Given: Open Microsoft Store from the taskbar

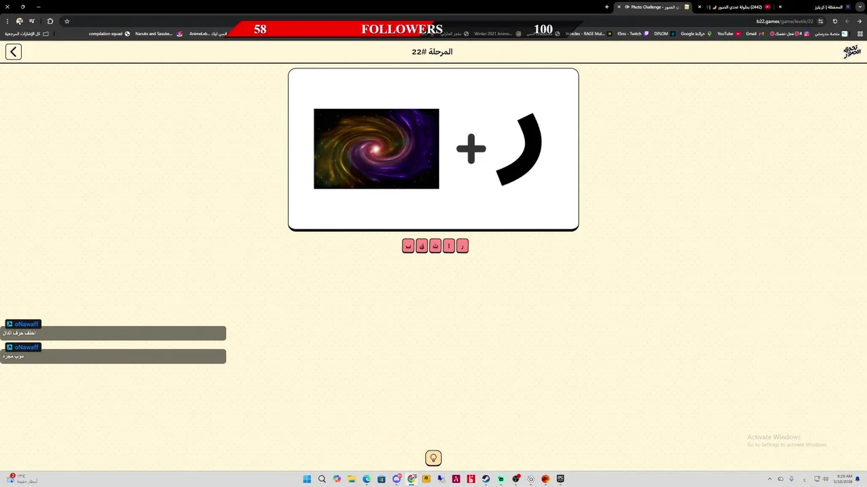Looking at the screenshot, I should [x=381, y=479].
